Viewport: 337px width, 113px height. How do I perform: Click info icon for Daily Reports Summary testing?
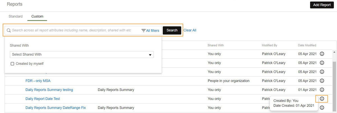(322, 90)
